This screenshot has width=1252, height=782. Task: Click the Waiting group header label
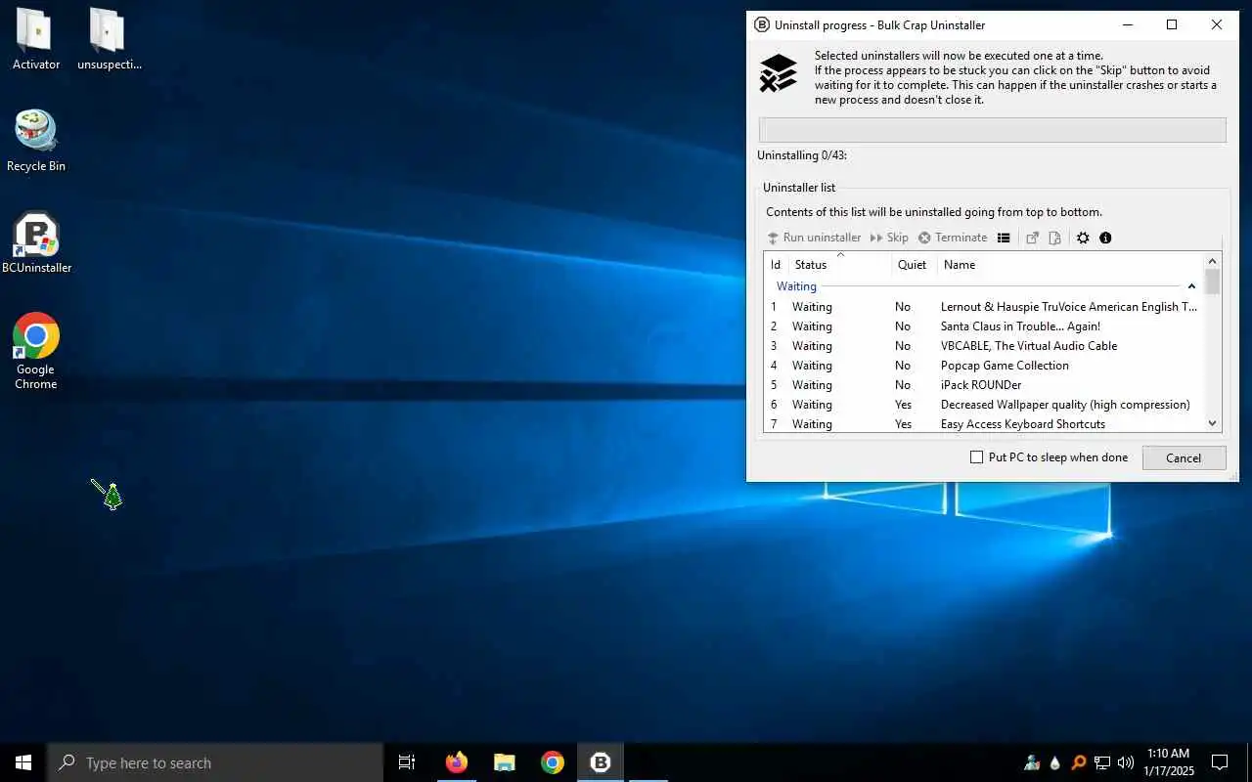click(x=796, y=286)
